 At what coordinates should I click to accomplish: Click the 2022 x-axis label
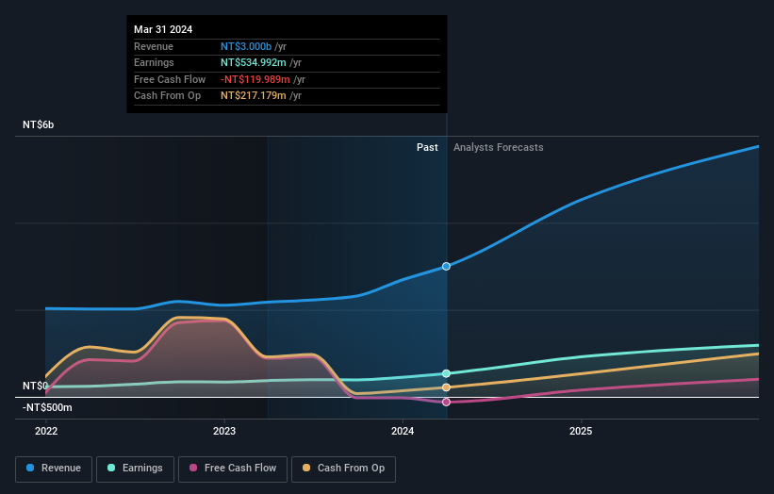point(46,431)
